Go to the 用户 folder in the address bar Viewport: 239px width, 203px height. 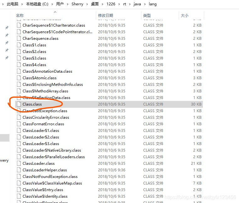(x=60, y=4)
